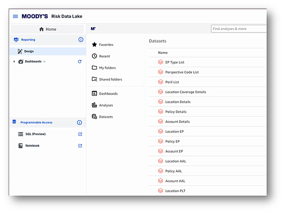
Task: Open Analyses
Action: click(x=106, y=105)
